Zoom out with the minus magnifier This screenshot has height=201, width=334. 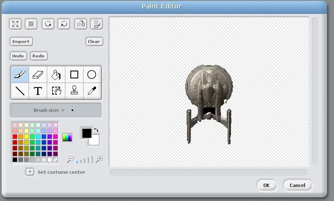click(70, 159)
